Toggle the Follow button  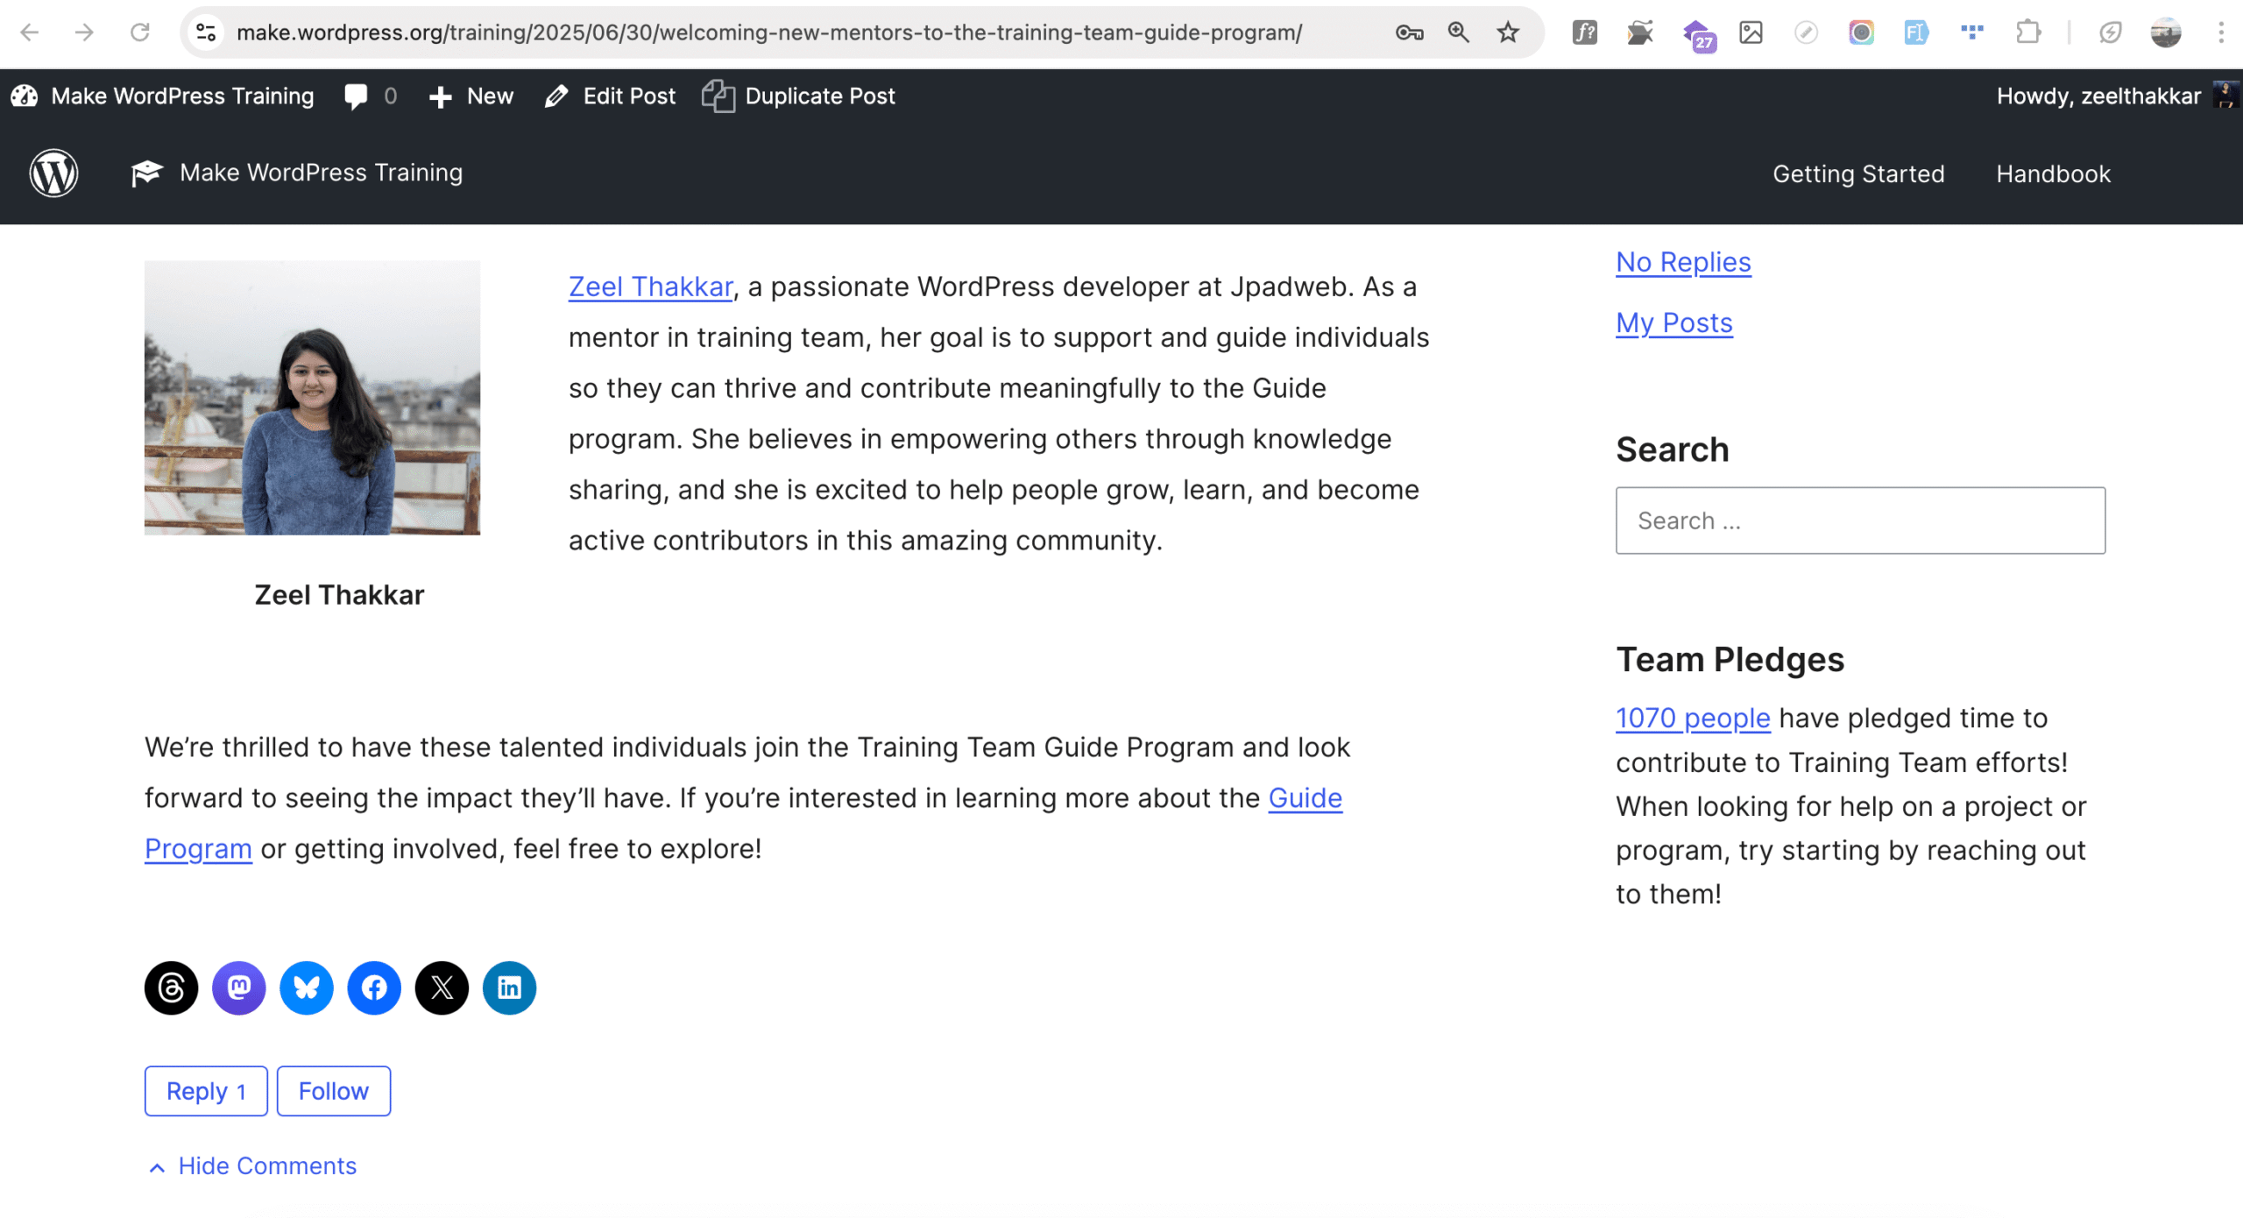tap(333, 1091)
